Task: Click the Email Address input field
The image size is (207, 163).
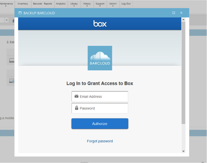Action: [x=100, y=97]
